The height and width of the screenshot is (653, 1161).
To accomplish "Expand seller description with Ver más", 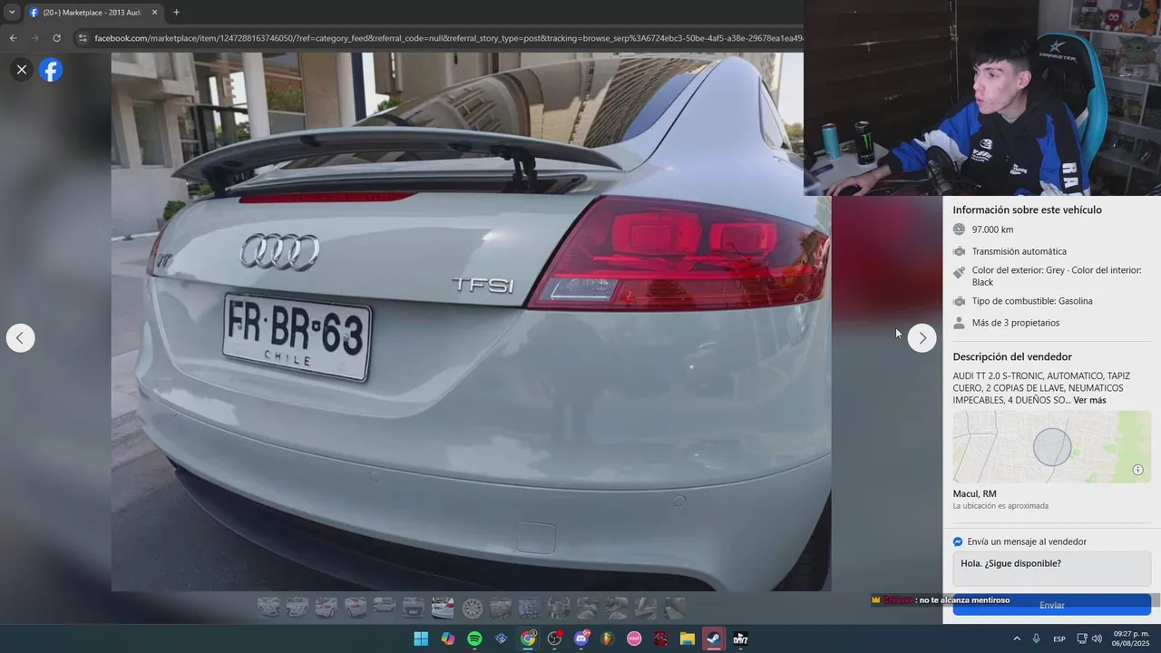I will pos(1089,400).
